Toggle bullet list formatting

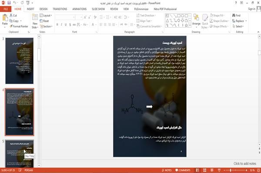(x=102, y=17)
